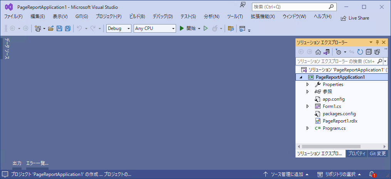
Task: Collapse All in Solution Explorer
Action: pos(369,52)
